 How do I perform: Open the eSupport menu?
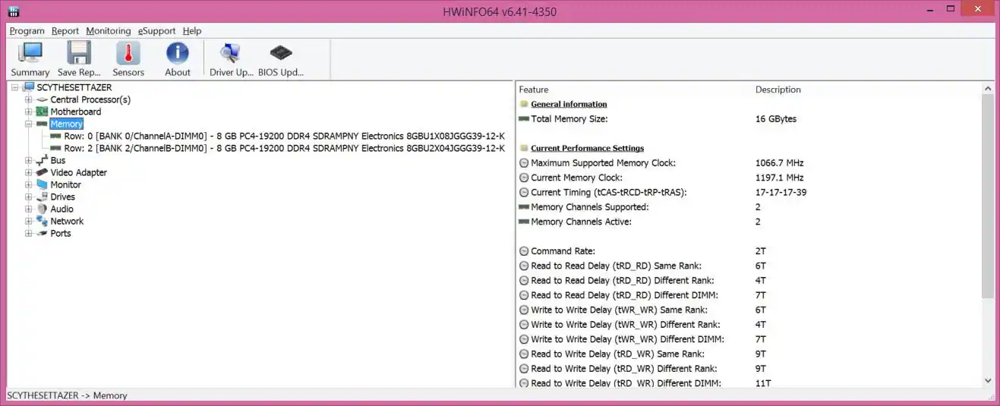click(156, 31)
